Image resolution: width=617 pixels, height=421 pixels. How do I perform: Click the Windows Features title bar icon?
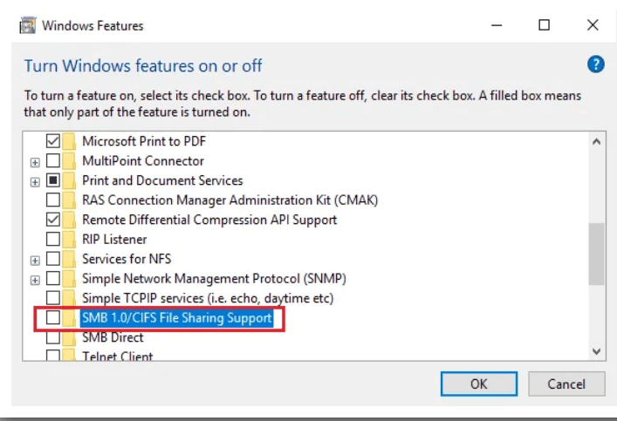[x=28, y=25]
